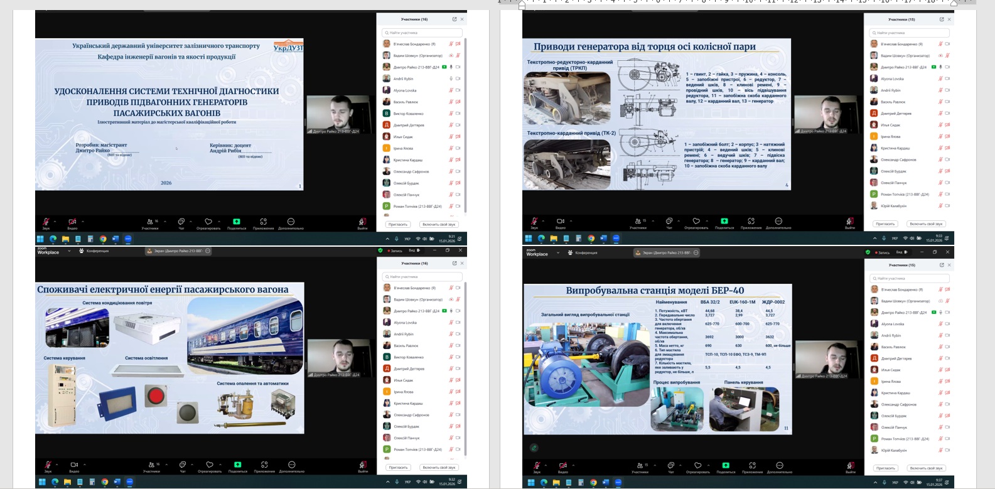Select the Конференция tab above the Споживачі slide
This screenshot has height=489, width=995.
point(94,251)
